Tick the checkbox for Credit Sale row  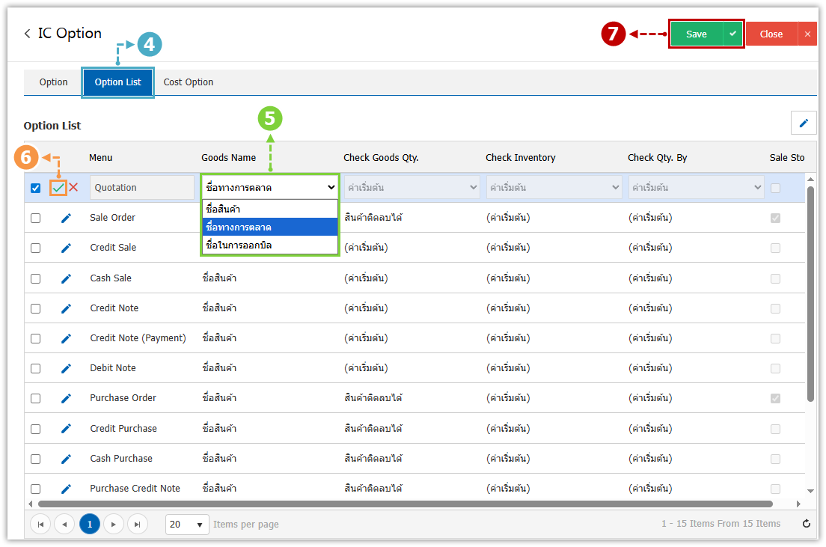point(35,248)
